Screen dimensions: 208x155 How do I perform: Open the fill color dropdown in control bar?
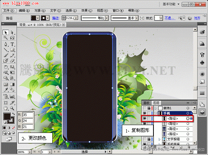38,18
